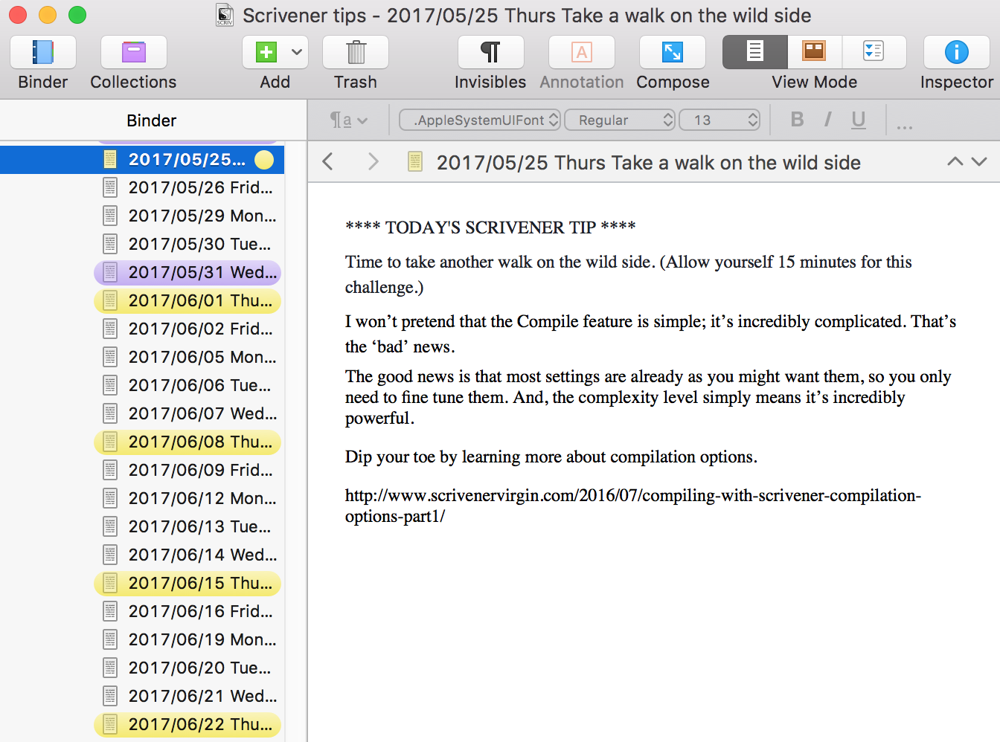The width and height of the screenshot is (1000, 742).
Task: Select the 2017/06/16 Frid... document
Action: pos(187,611)
